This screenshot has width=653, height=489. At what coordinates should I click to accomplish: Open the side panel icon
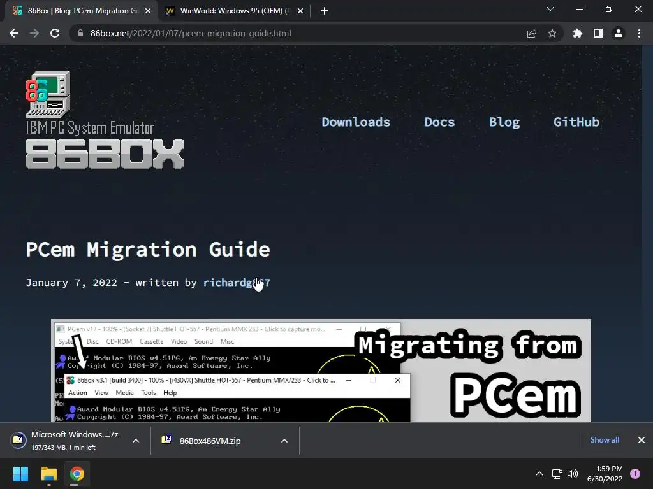click(598, 33)
